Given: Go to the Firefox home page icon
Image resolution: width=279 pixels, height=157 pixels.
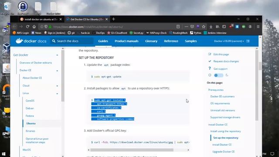Looking at the screenshot, I should pos(34,27).
